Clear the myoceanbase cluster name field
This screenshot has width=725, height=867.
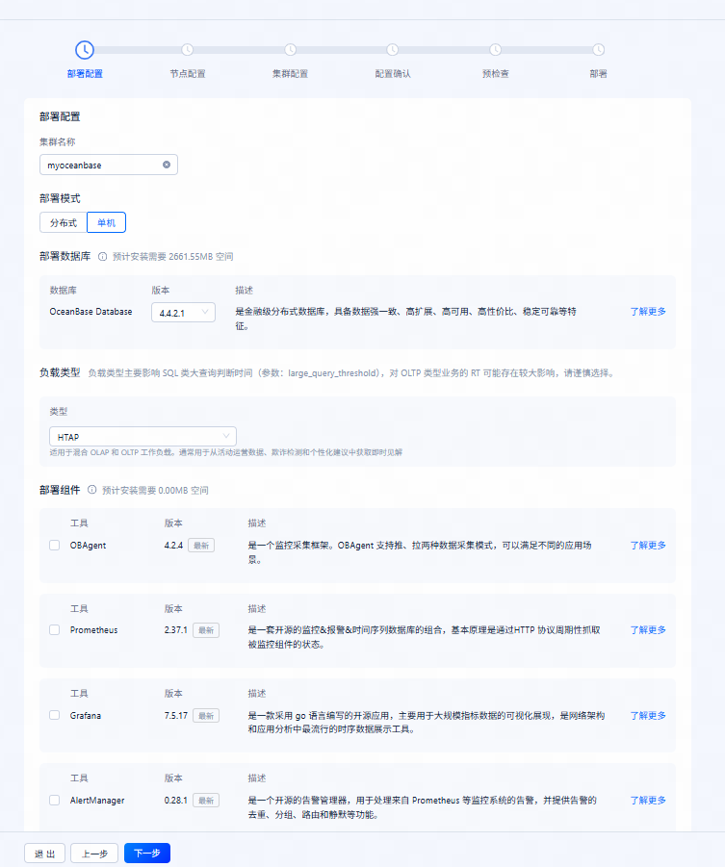click(x=167, y=165)
